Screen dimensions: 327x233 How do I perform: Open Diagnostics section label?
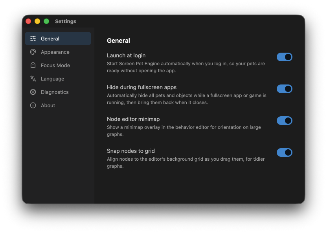coord(55,92)
